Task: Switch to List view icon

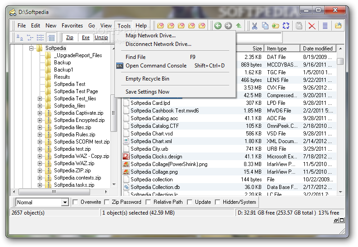Action: [40, 37]
